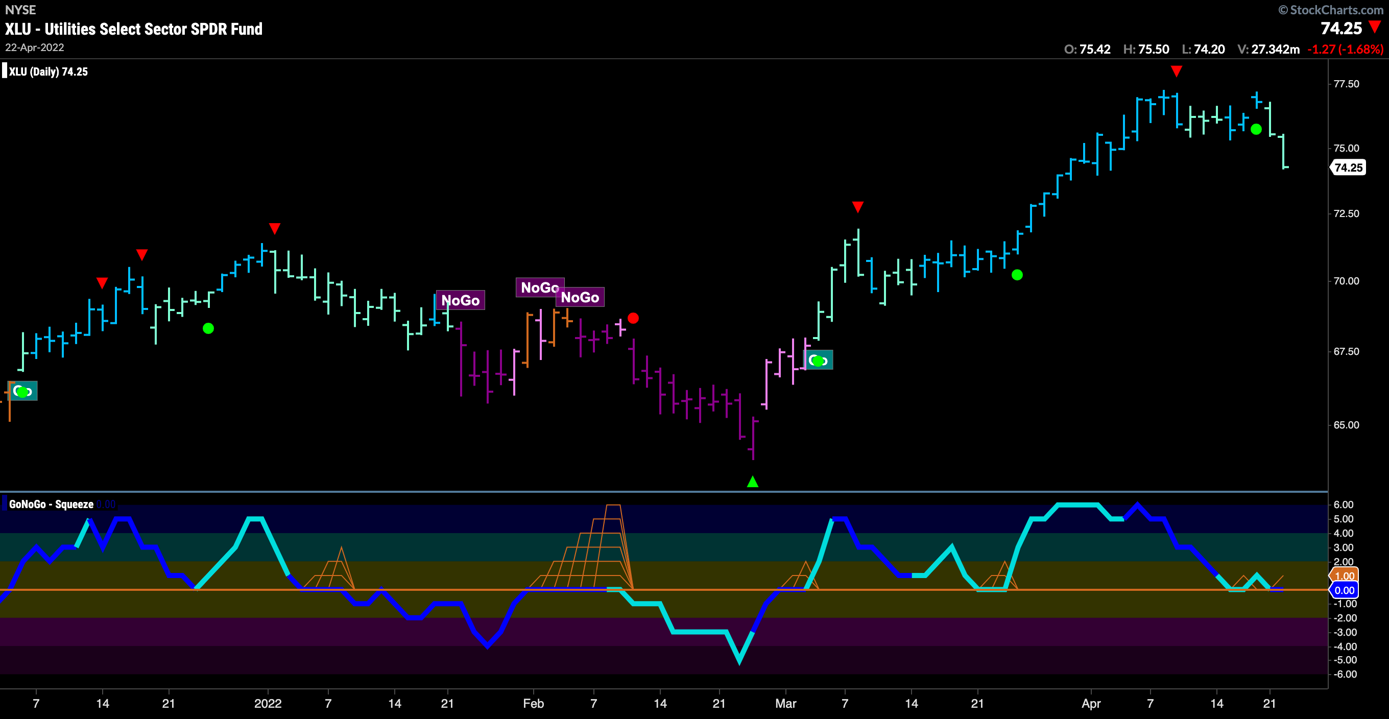The height and width of the screenshot is (719, 1389).
Task: Click the L: 74.20 low value
Action: [1203, 49]
